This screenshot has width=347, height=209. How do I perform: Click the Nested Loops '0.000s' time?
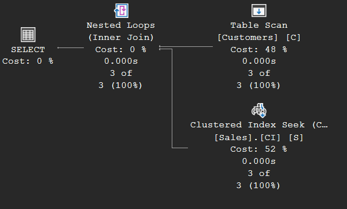click(121, 61)
